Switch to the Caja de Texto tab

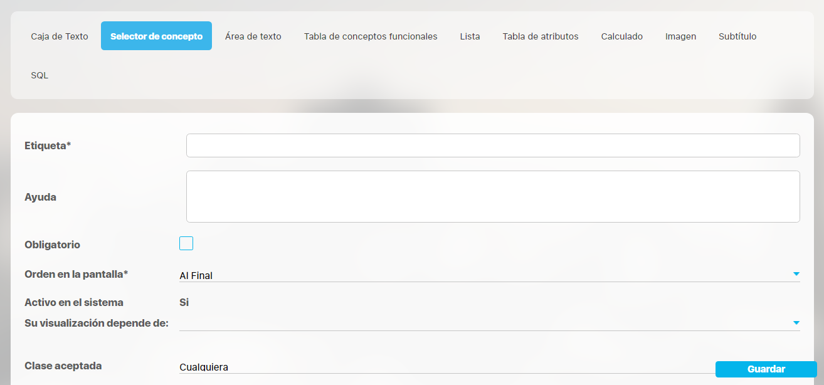[x=60, y=36]
